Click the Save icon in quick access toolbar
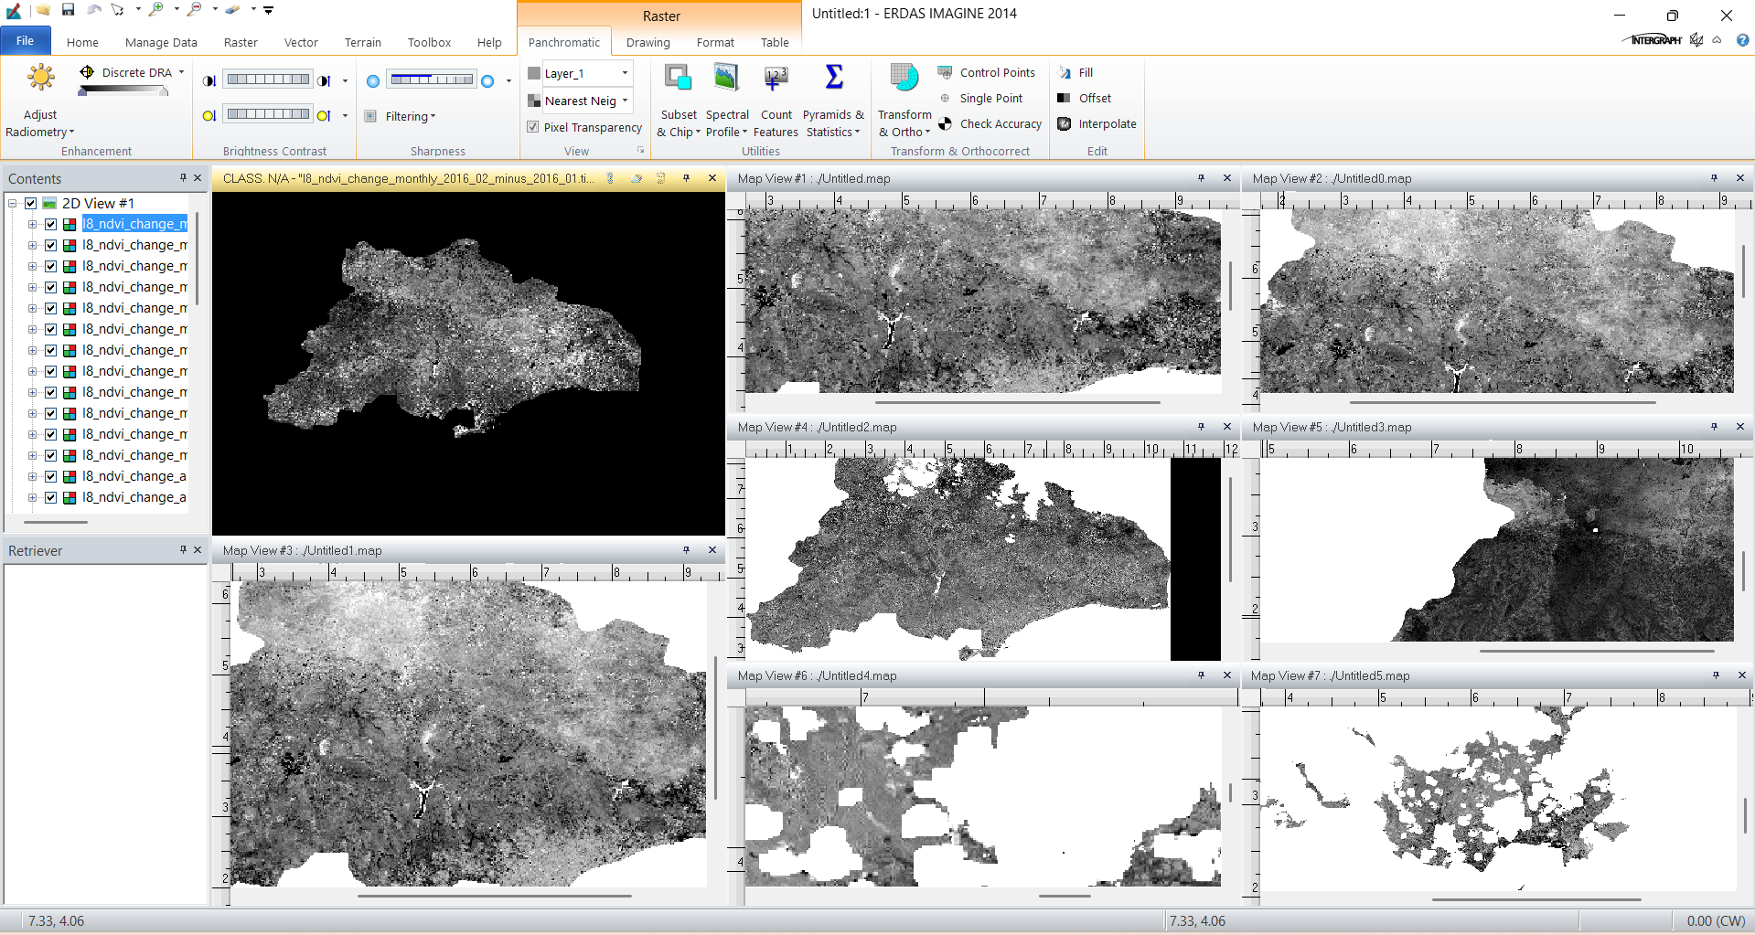Viewport: 1755px width, 935px height. coord(68,10)
